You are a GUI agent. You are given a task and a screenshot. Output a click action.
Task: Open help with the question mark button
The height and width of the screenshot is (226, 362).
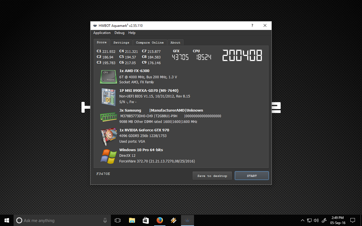click(x=252, y=25)
